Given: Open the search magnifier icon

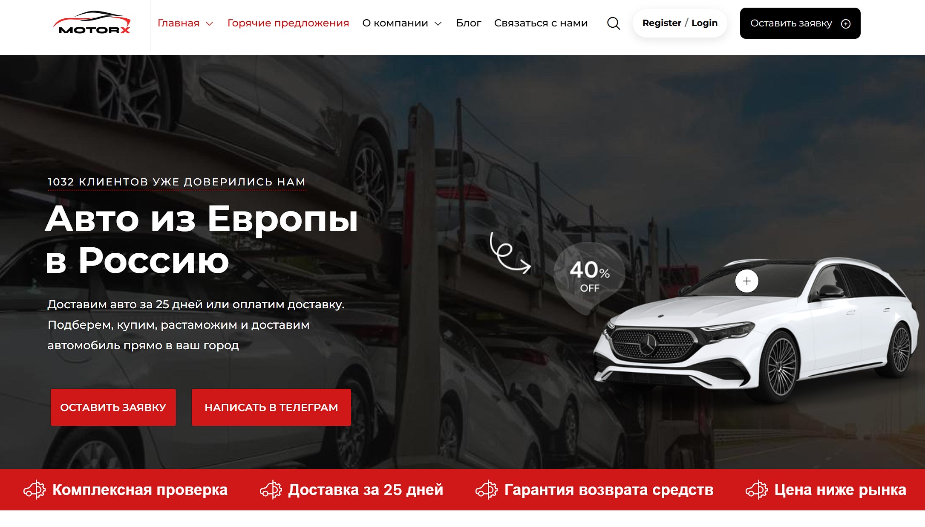Looking at the screenshot, I should (x=613, y=23).
